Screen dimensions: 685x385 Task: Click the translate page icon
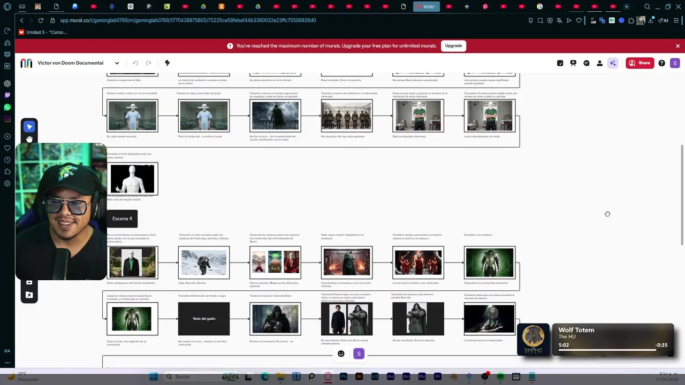click(x=559, y=20)
